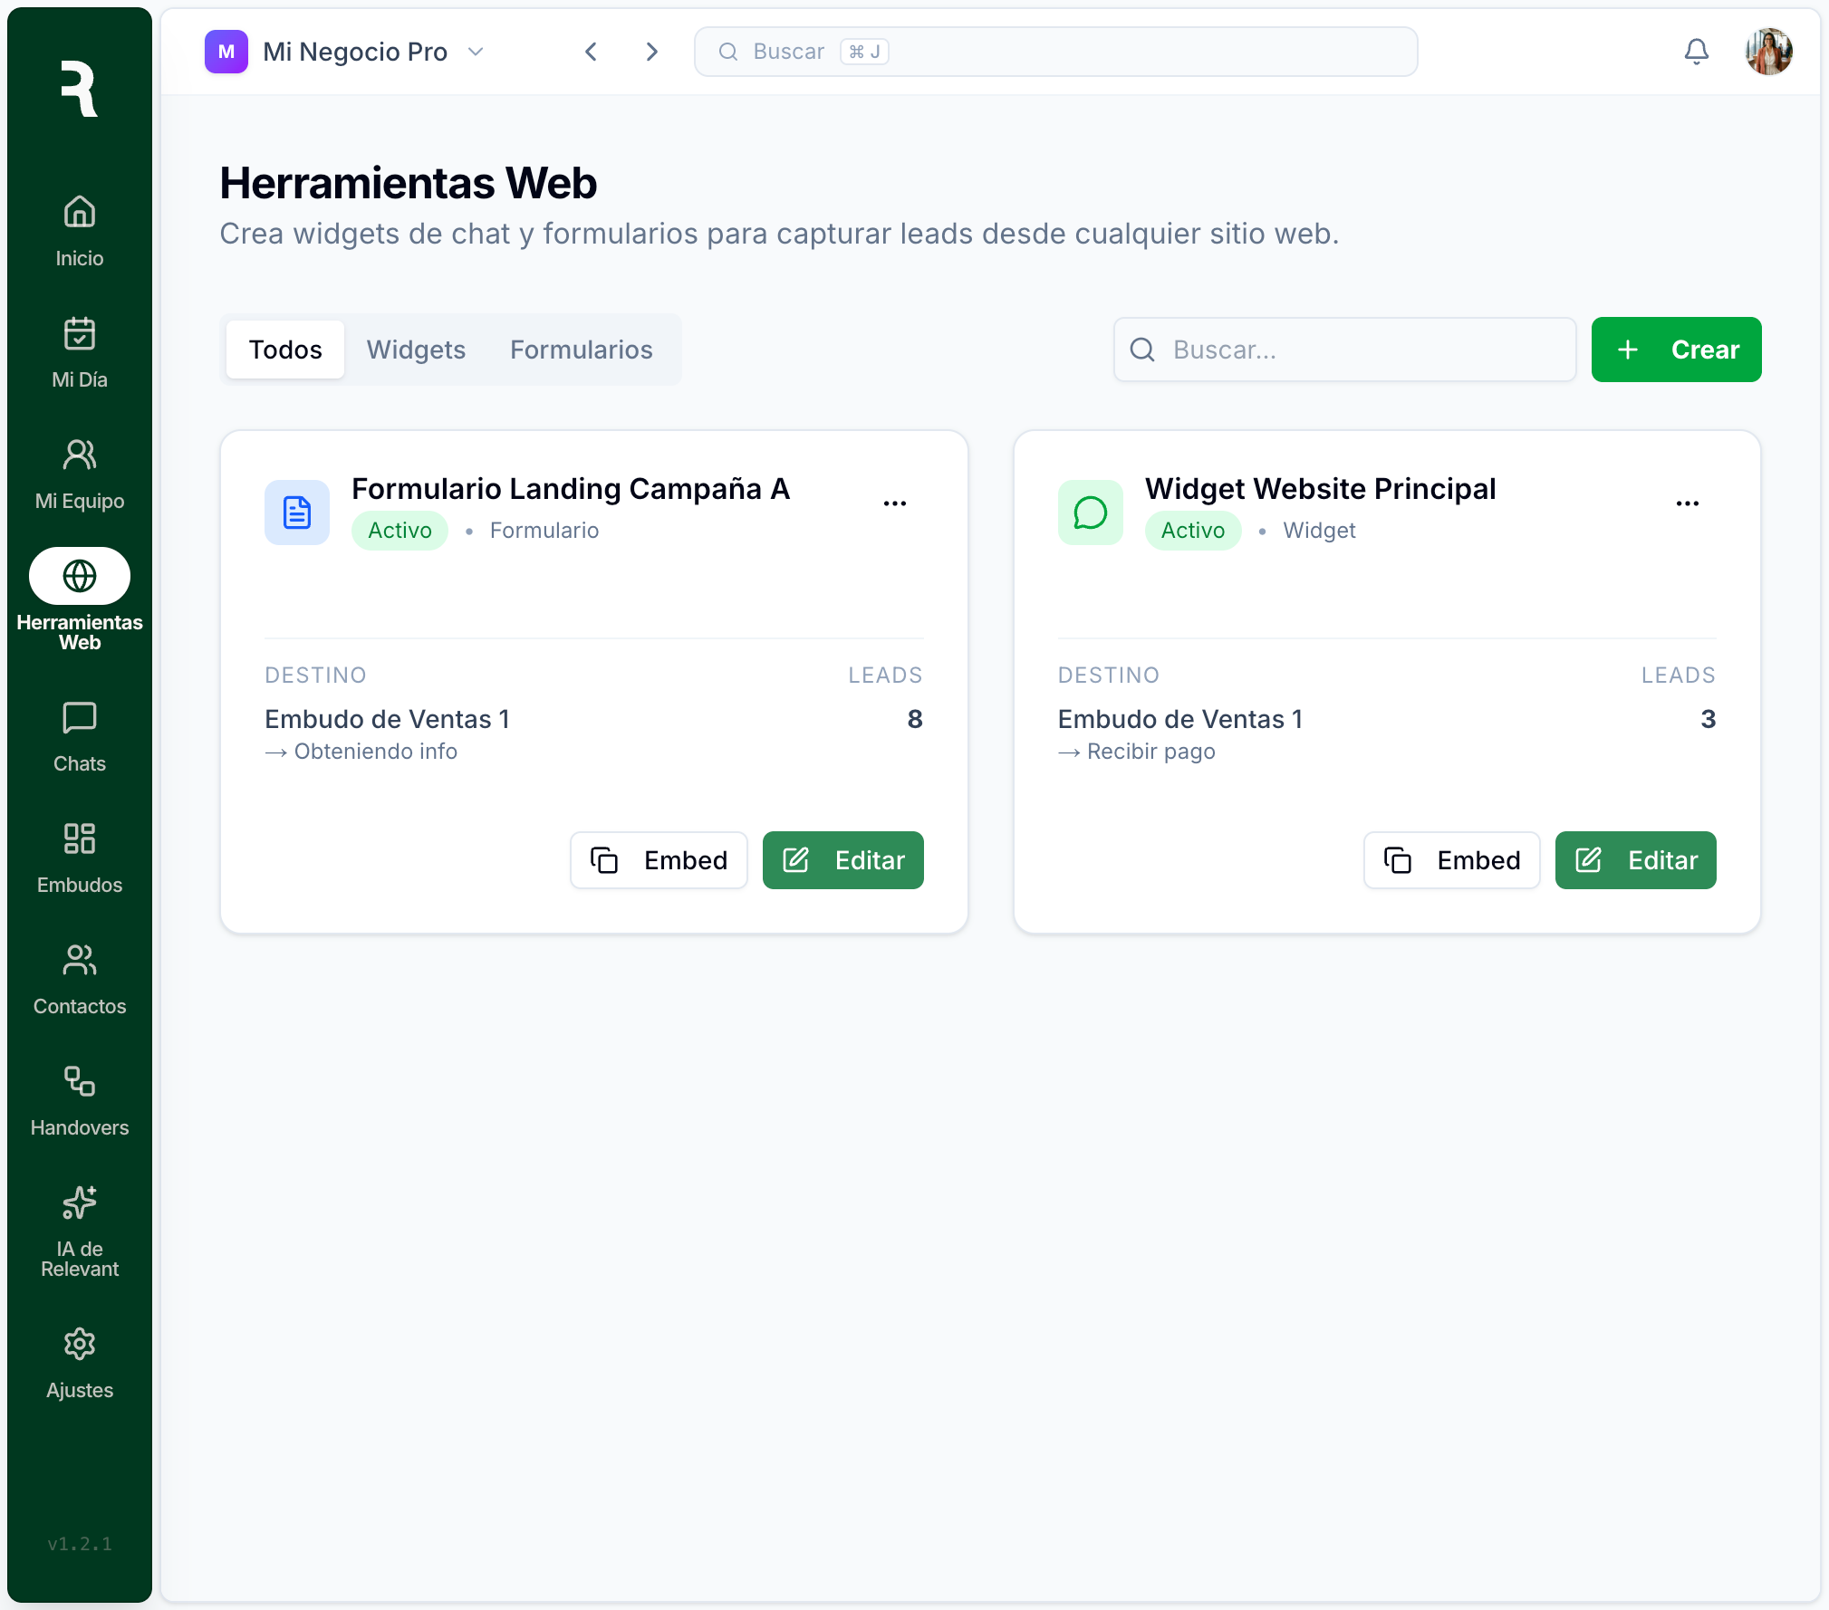Viewport: 1829px width, 1610px height.
Task: Click the notifications bell icon
Action: click(x=1696, y=52)
